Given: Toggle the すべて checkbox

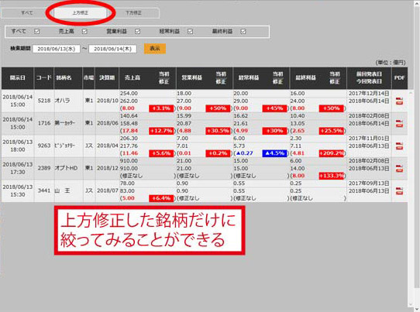Looking at the screenshot, I should tap(37, 31).
